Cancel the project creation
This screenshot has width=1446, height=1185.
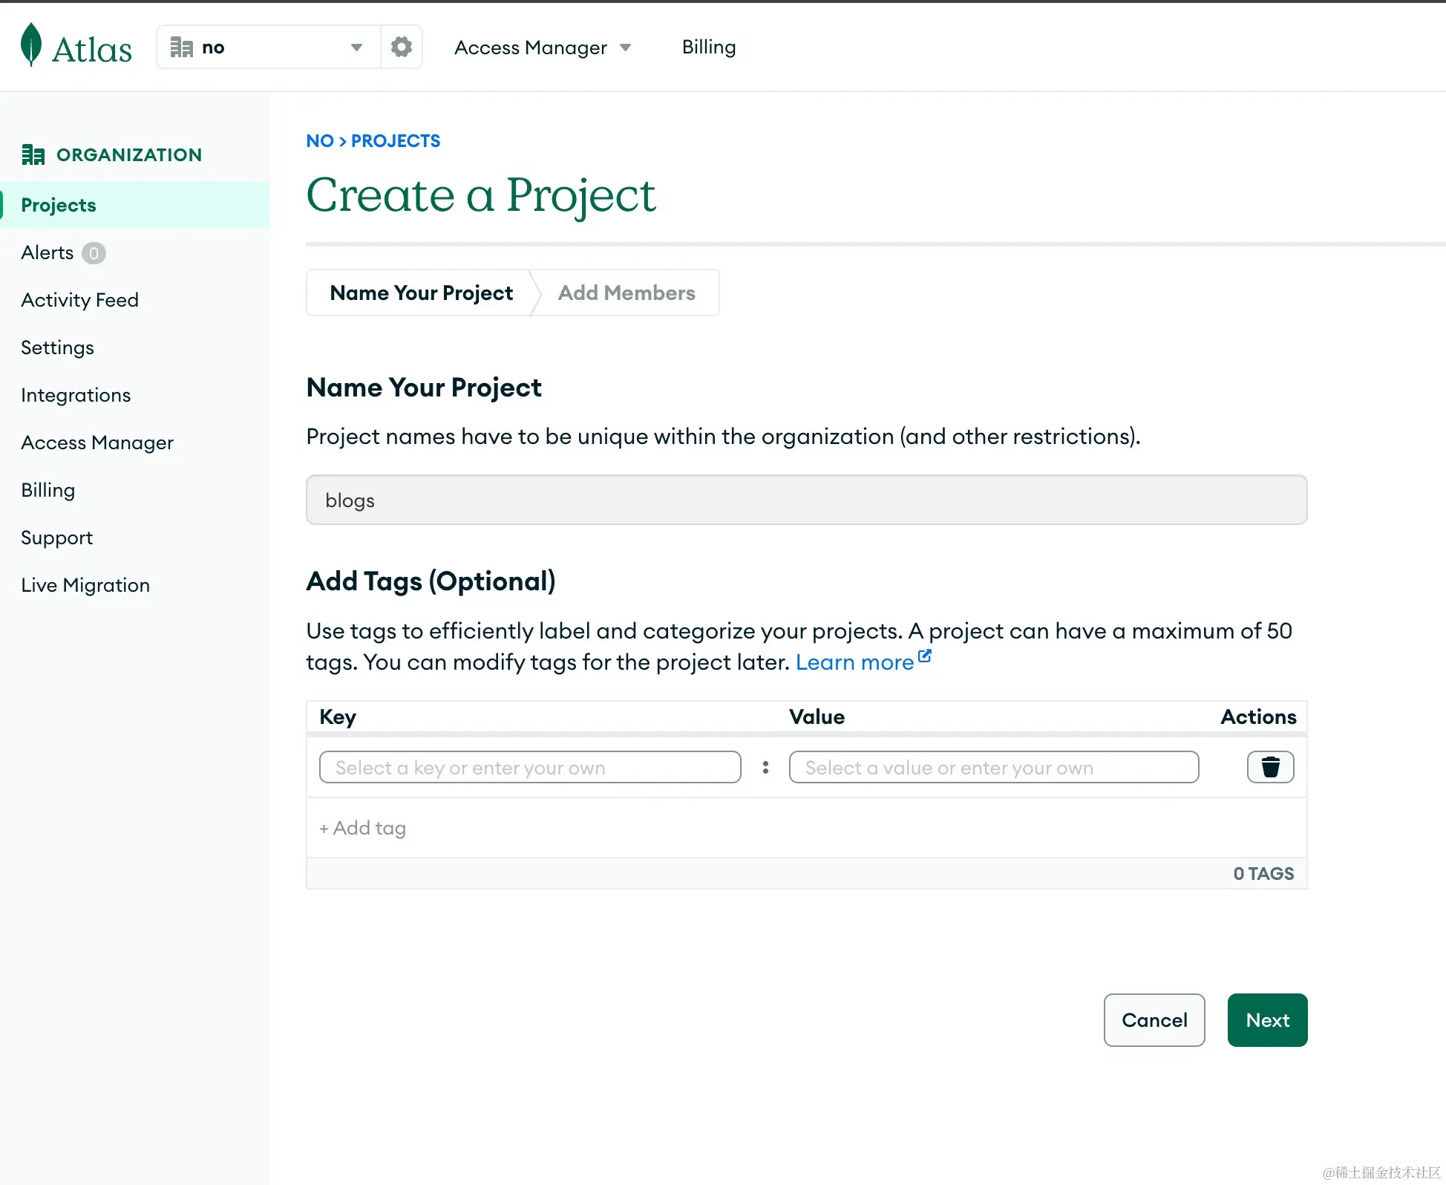coord(1154,1020)
